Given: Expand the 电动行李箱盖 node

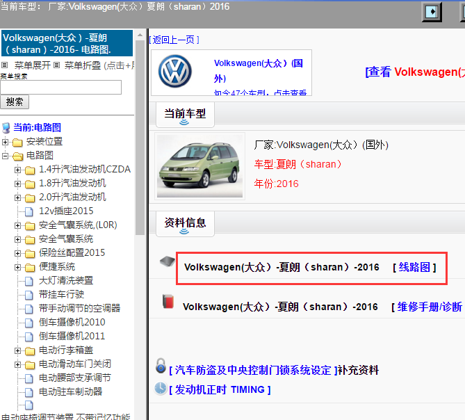Looking at the screenshot, I should point(17,351).
